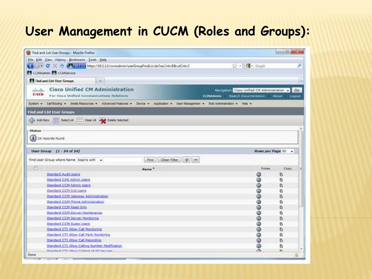Click the browser reload icon
The image size is (372, 279).
48,66
